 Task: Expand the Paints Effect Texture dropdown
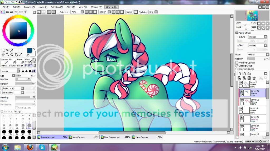(258, 37)
